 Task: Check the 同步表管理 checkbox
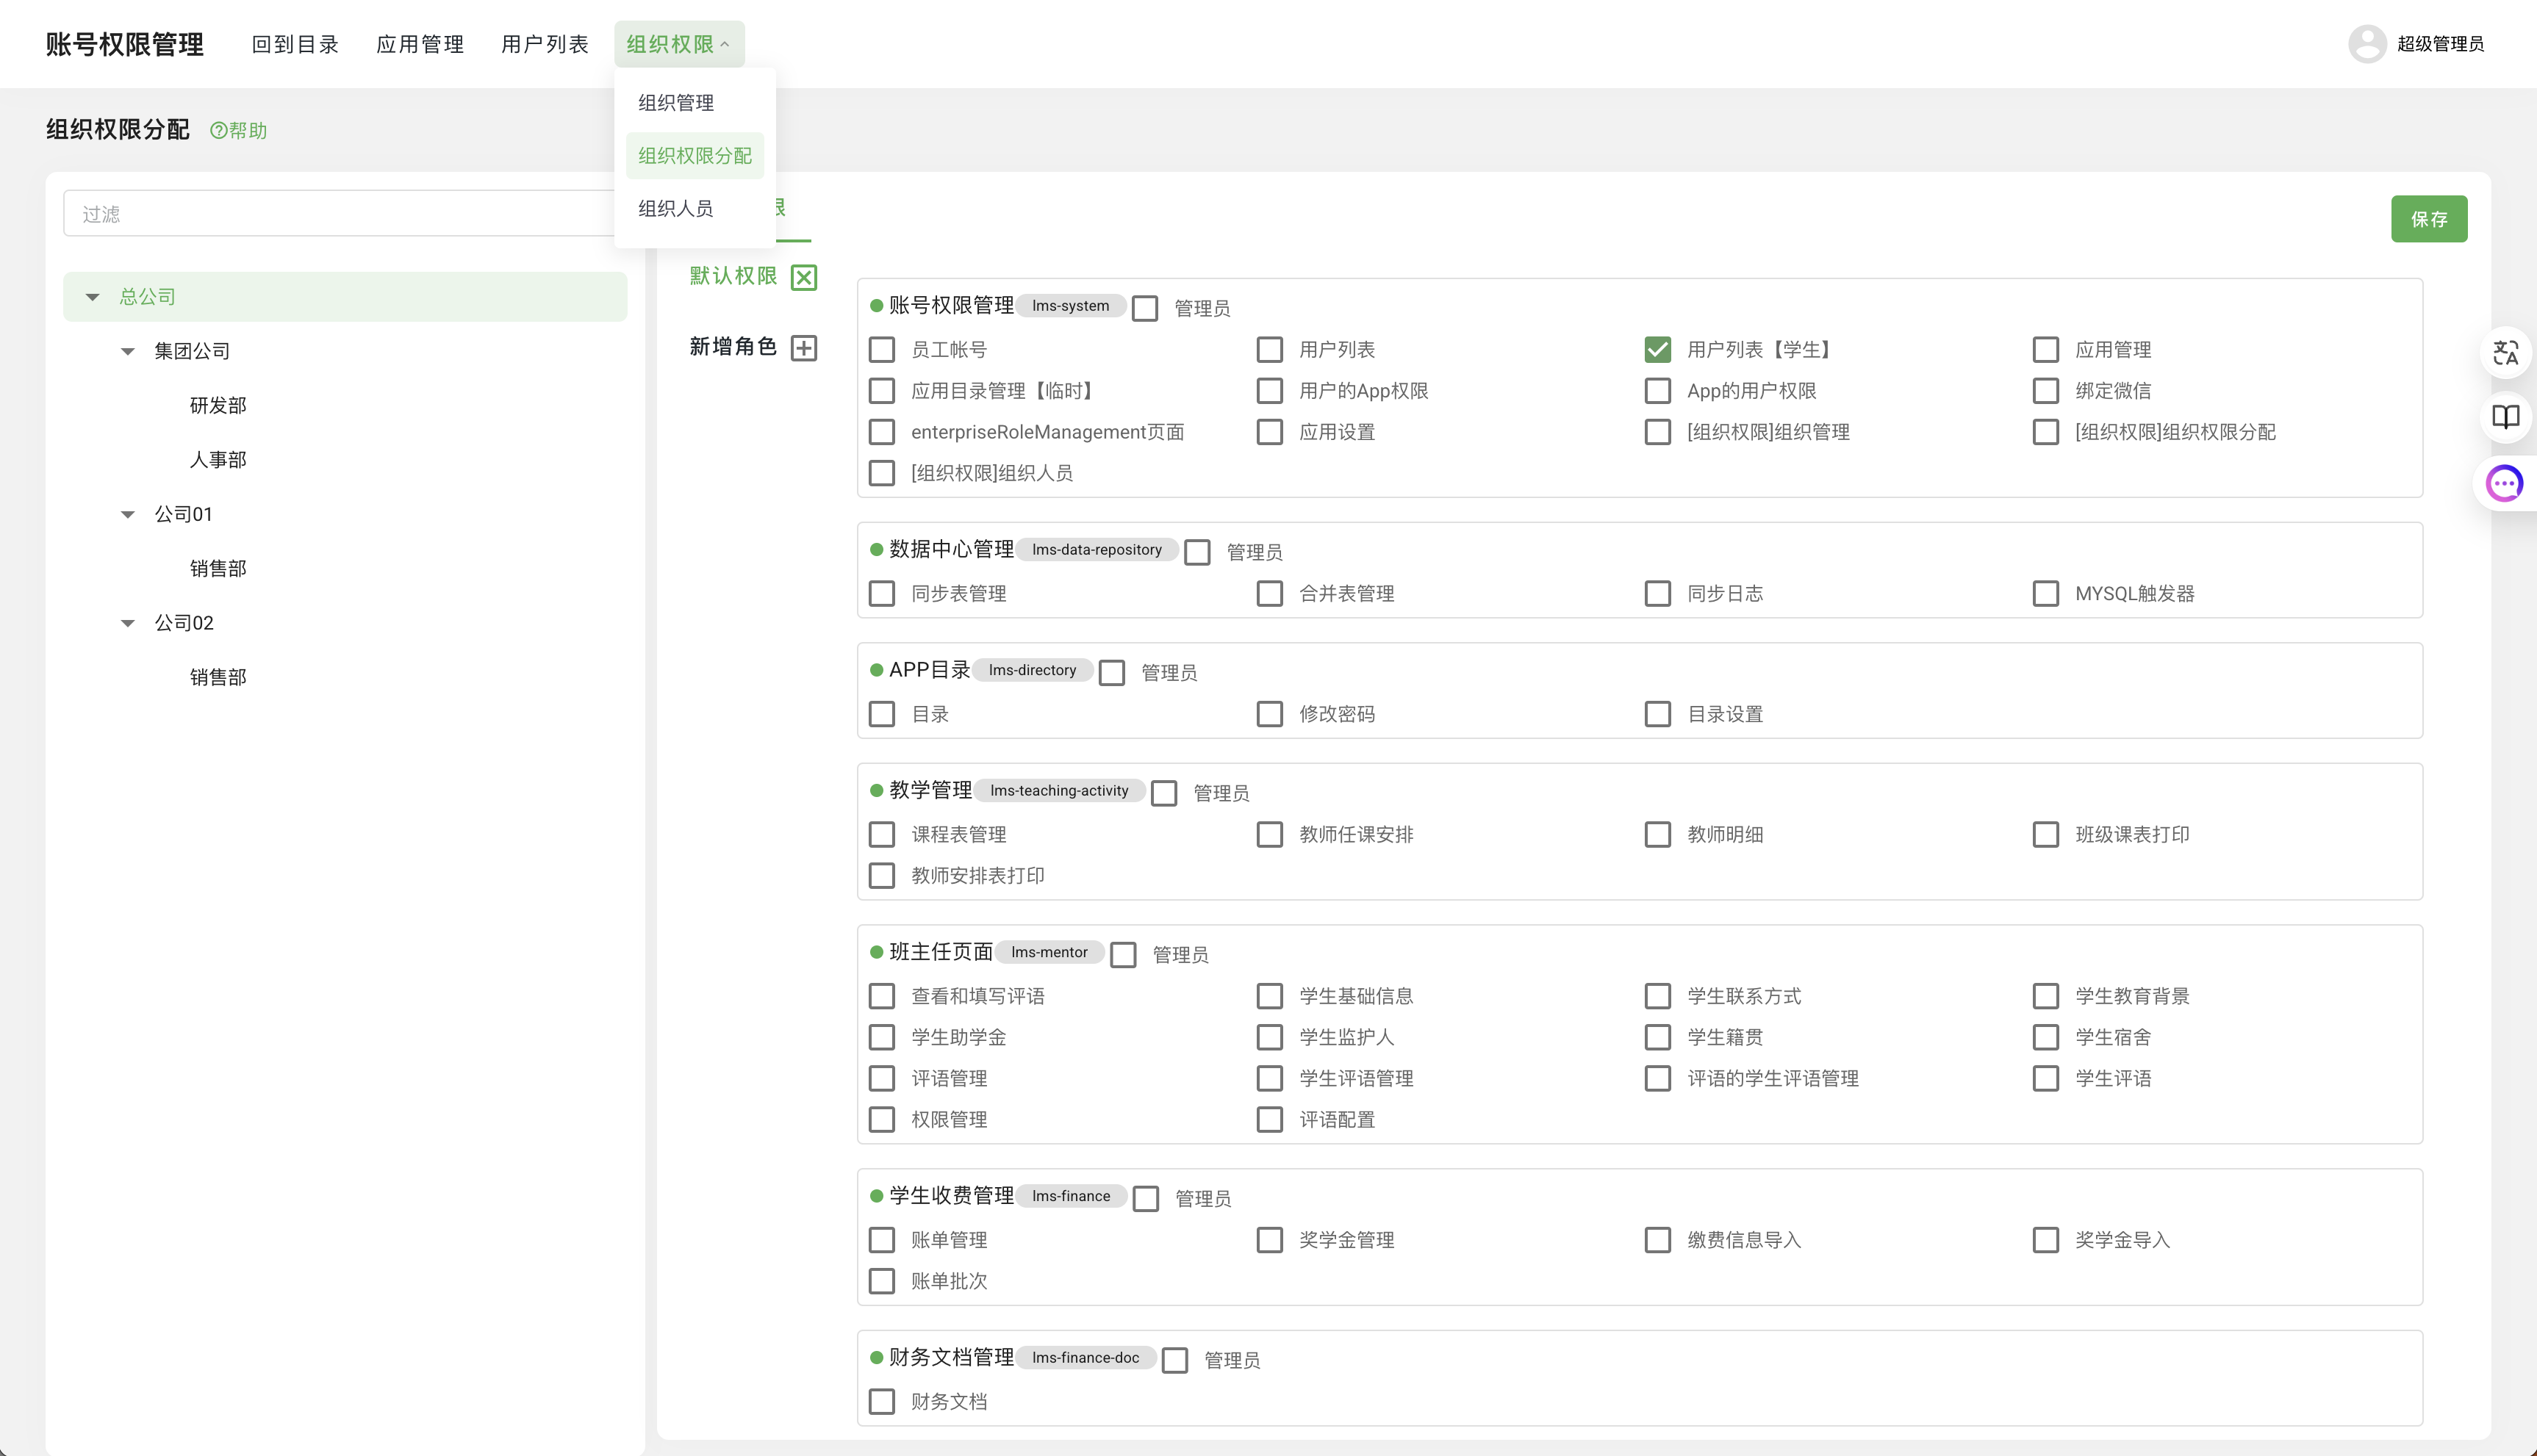coord(881,594)
